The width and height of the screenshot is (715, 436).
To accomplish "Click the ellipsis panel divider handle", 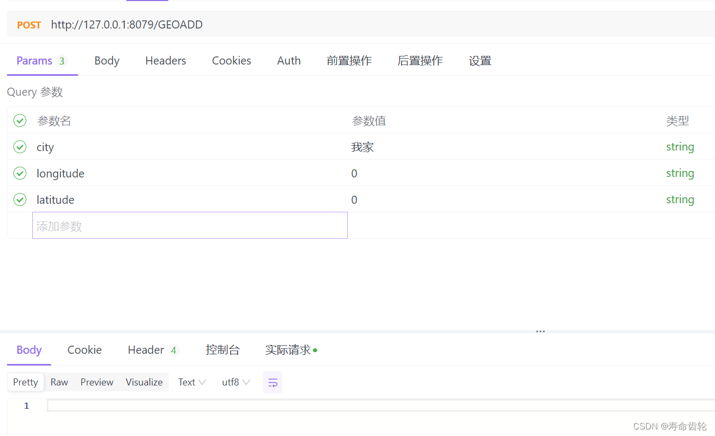I will pyautogui.click(x=540, y=331).
